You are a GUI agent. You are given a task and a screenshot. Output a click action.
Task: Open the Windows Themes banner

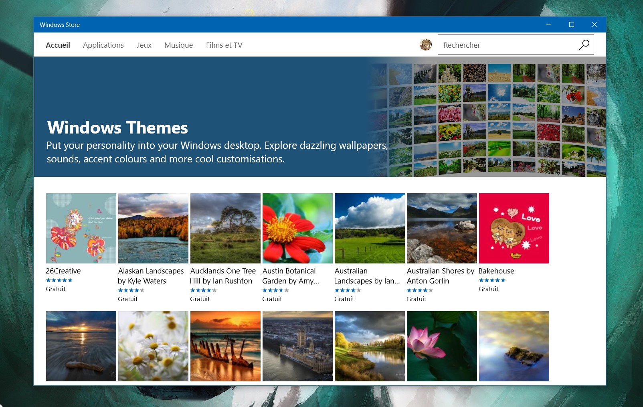click(320, 117)
